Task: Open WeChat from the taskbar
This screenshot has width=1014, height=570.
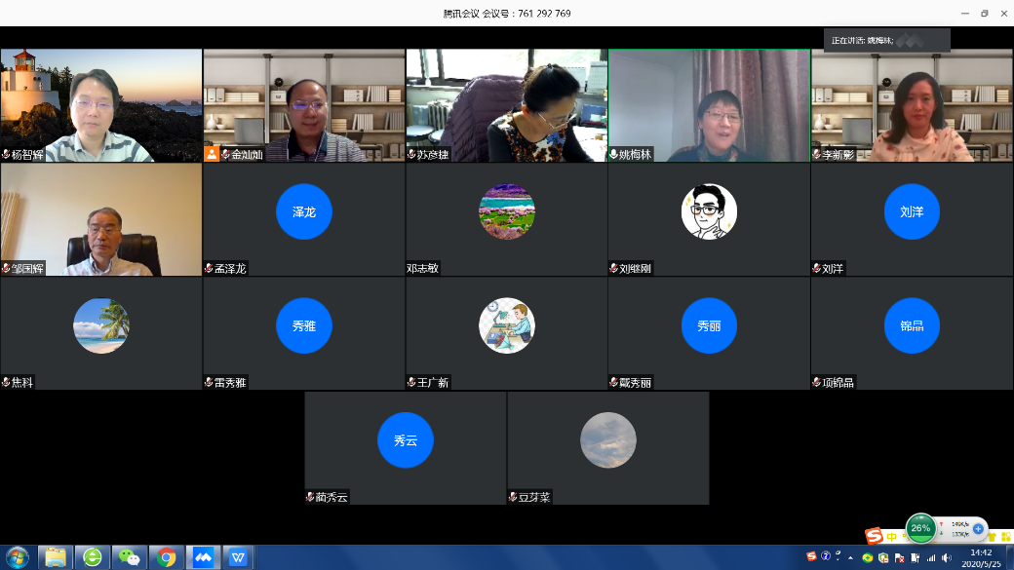Action: [130, 557]
